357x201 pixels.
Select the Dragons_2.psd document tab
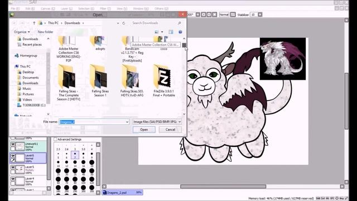pyautogui.click(x=123, y=193)
